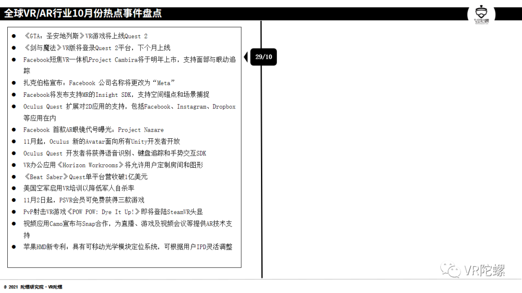Click the line about Insight SDK 支持MR
This screenshot has height=293, width=522.
116,94
